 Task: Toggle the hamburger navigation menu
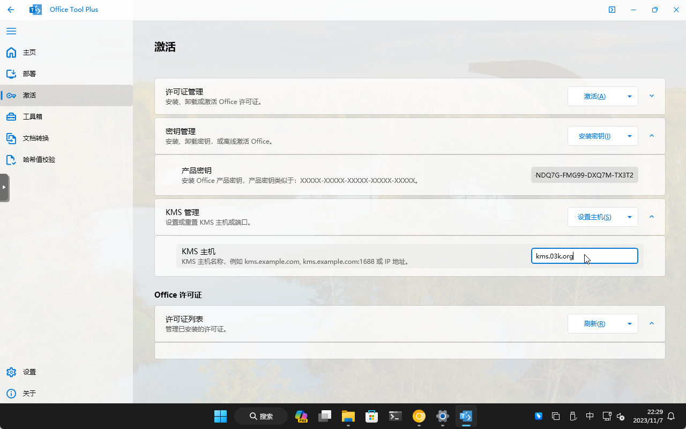[x=11, y=31]
